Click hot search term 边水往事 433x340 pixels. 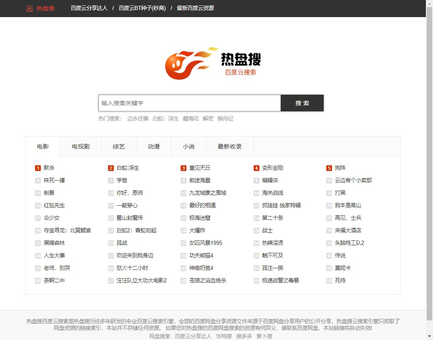[x=138, y=118]
